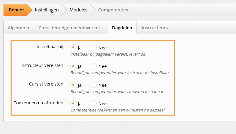Click the Instructeur vereisten label text
The height and width of the screenshot is (134, 236).
coord(42,65)
